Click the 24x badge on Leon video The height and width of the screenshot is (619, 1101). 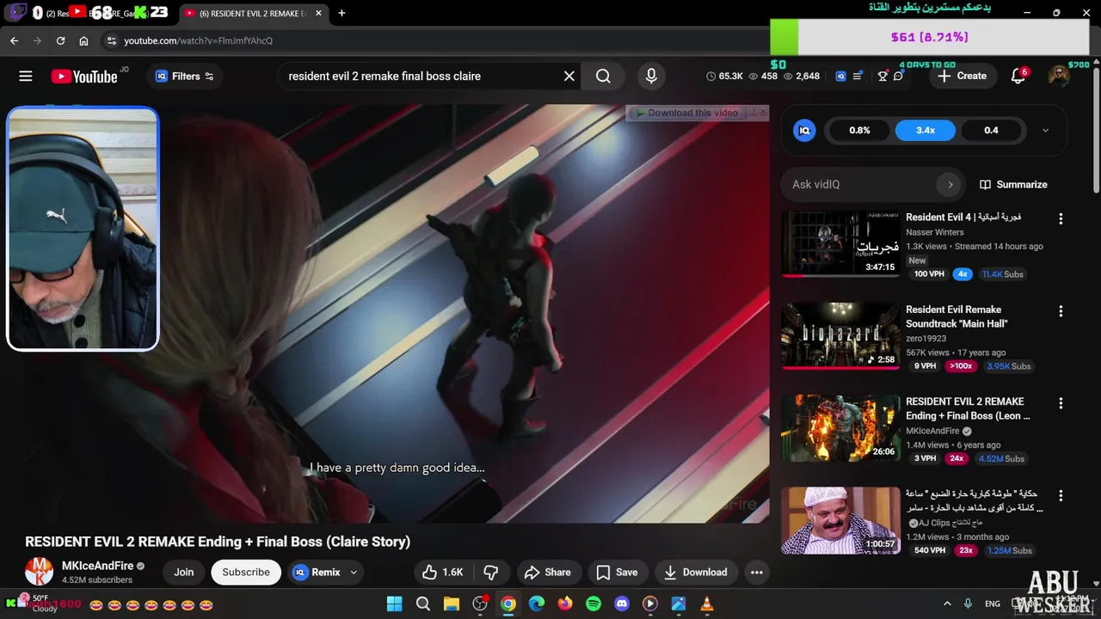(956, 458)
